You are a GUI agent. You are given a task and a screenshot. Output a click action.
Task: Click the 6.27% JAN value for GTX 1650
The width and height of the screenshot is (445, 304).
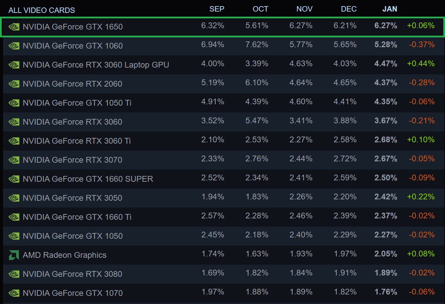pos(386,25)
